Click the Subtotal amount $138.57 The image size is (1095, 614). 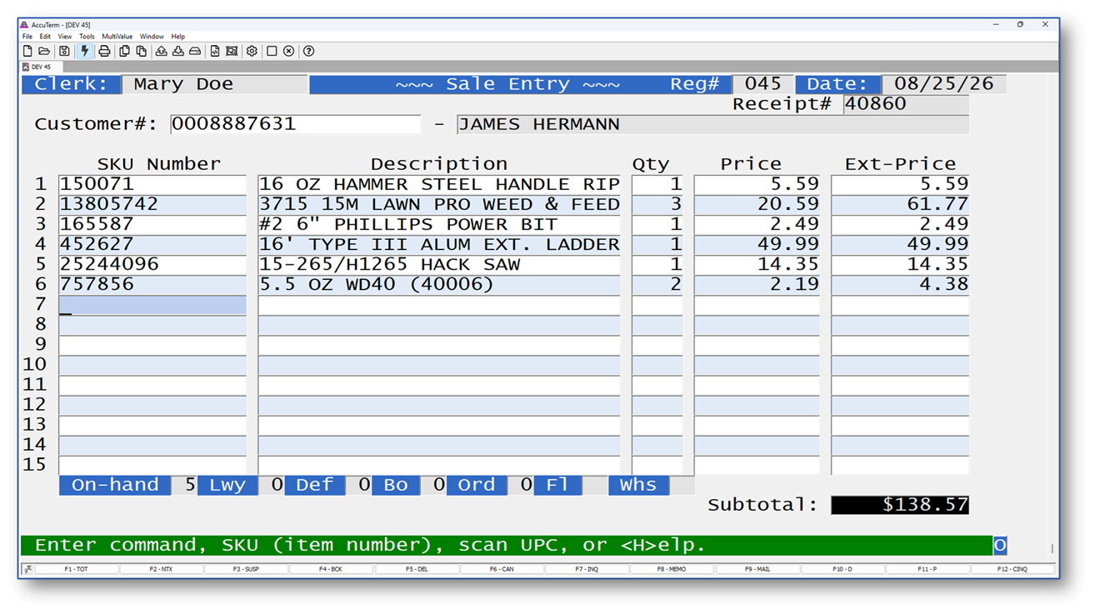coord(900,505)
